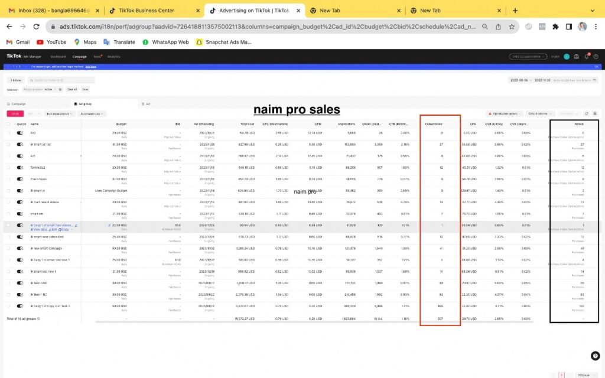Screen dimensions: 605x378
Task: Toggle off the ToxMedia2 ad group
Action: [x=21, y=168]
